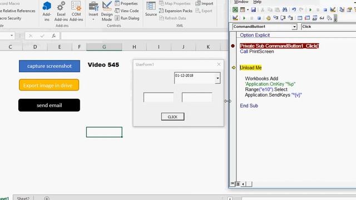The image size is (356, 200).
Task: Click the Export image in drive button
Action: (49, 85)
